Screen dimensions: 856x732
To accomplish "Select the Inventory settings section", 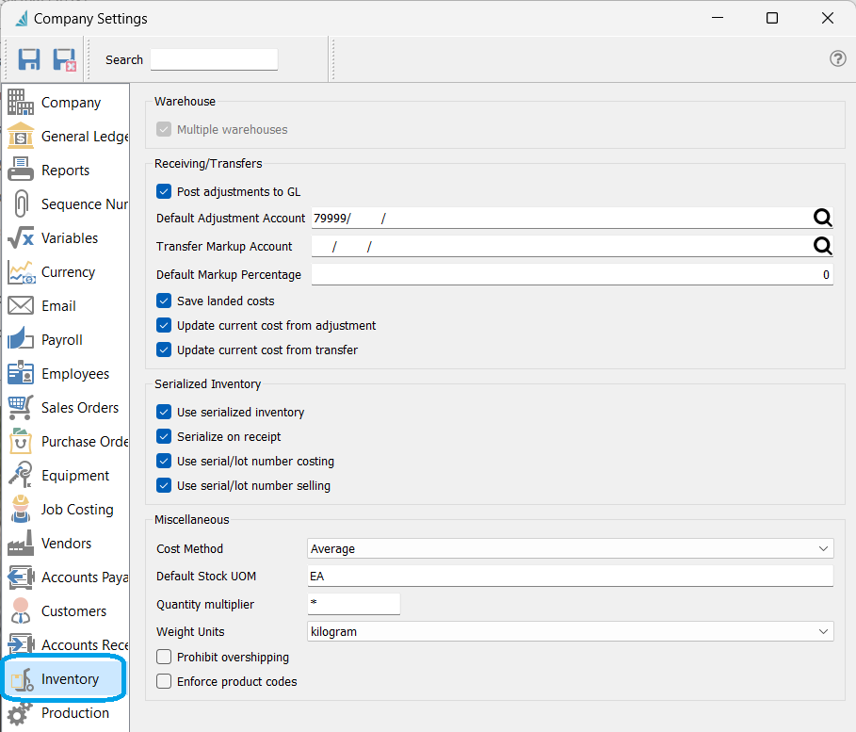I will coord(66,679).
